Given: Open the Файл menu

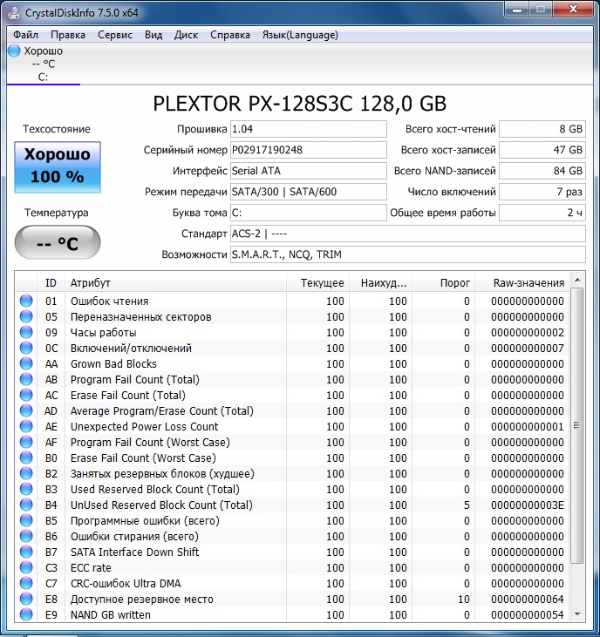Looking at the screenshot, I should (x=25, y=35).
